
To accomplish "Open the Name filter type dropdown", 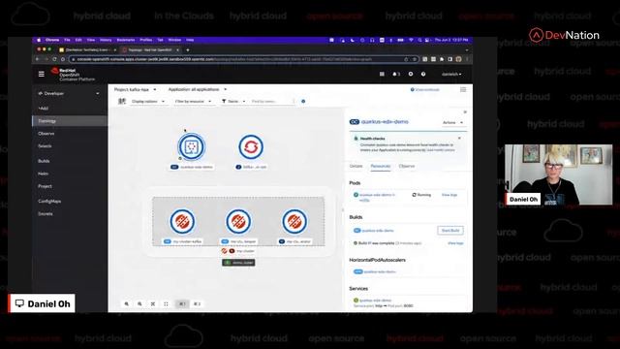I will [233, 101].
